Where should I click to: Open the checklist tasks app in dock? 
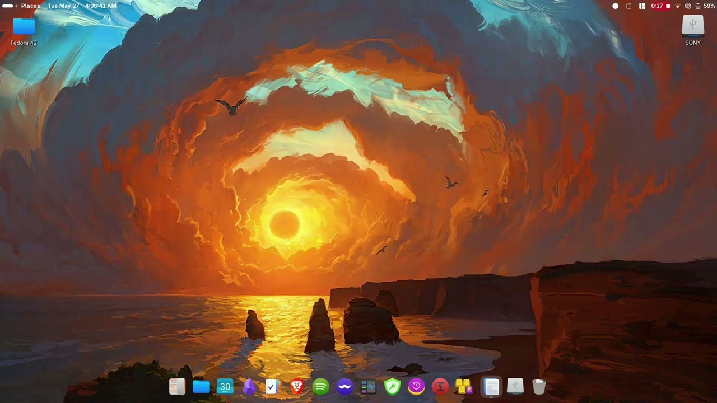(272, 386)
